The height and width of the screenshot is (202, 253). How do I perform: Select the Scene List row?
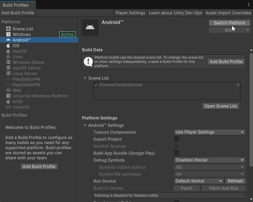[39, 29]
